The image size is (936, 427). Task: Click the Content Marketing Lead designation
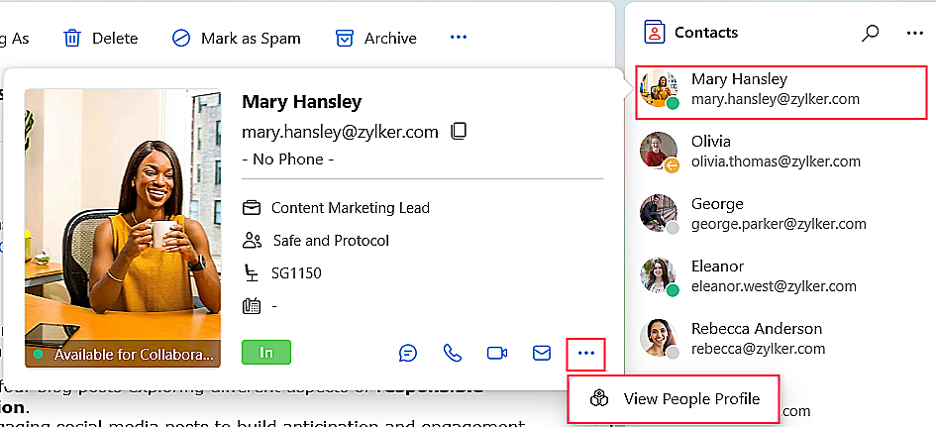[x=351, y=208]
